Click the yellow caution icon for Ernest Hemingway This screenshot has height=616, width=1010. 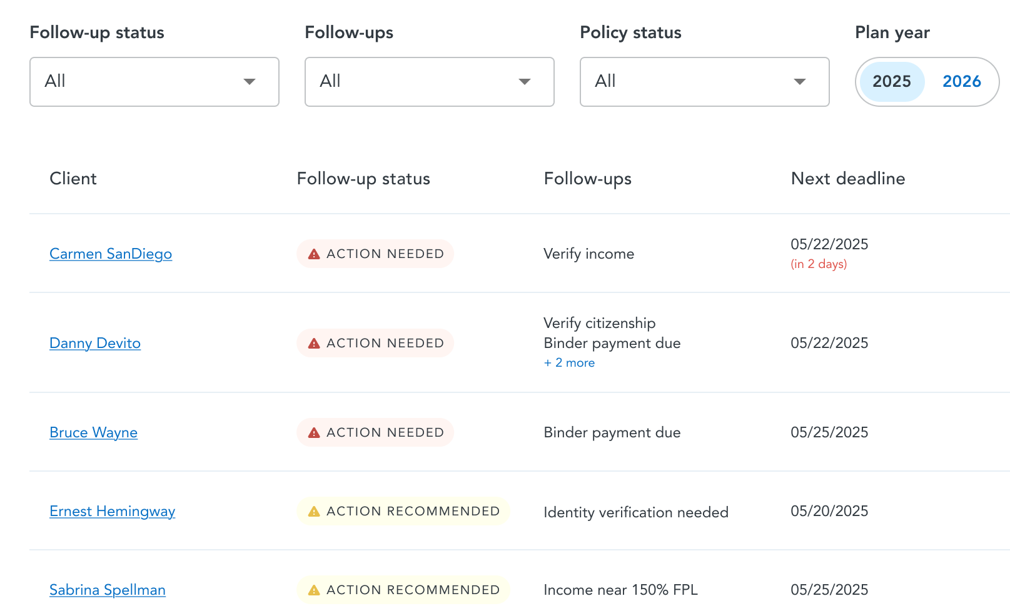pyautogui.click(x=314, y=512)
